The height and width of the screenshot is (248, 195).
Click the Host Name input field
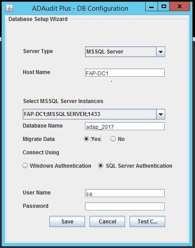[125, 73]
